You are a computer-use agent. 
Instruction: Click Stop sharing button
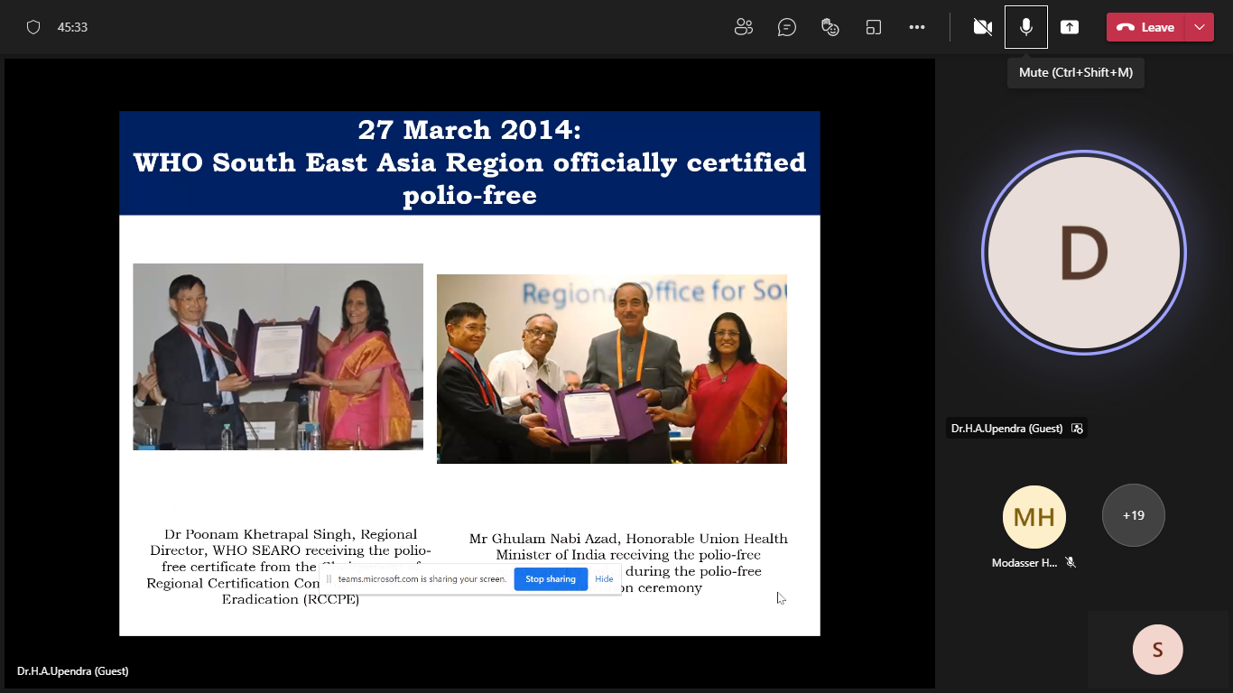click(x=551, y=579)
